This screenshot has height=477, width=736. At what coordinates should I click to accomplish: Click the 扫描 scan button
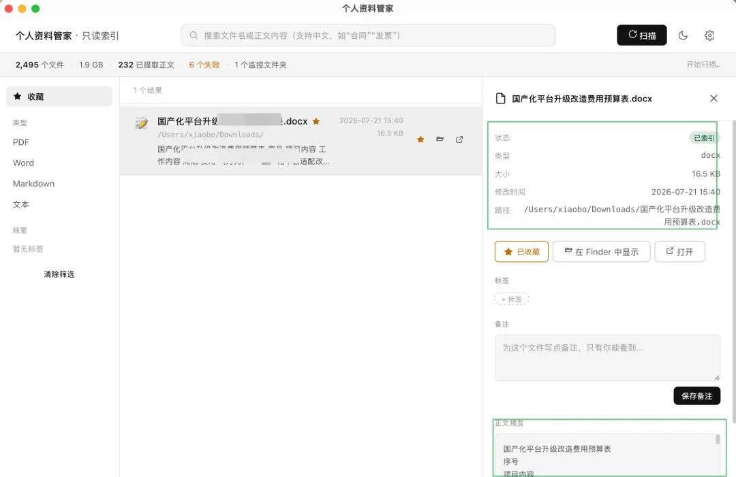click(x=642, y=35)
